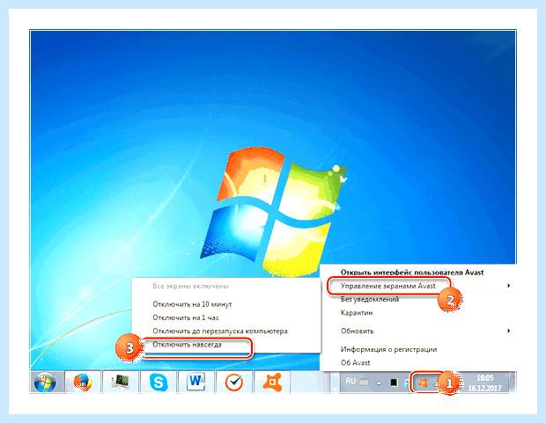Select 'Отключить навсегда' option
The width and height of the screenshot is (546, 423).
226,345
